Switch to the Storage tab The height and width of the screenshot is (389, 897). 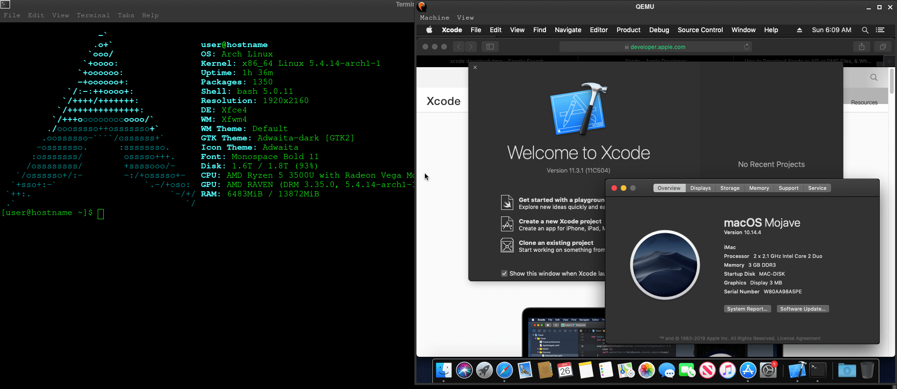(730, 188)
